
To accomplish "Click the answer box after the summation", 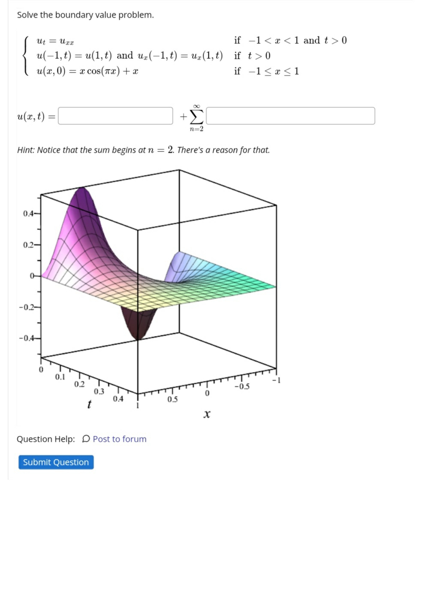I will pyautogui.click(x=290, y=115).
